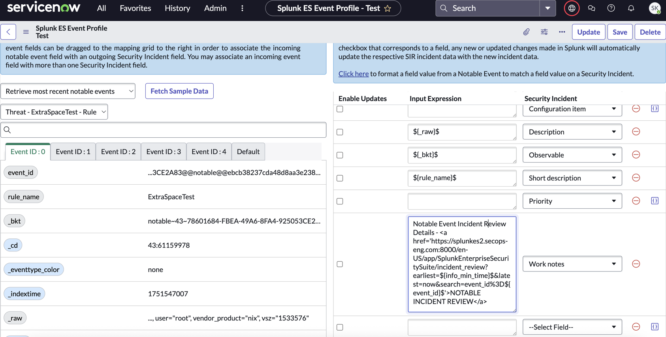This screenshot has width=666, height=337.
Task: Open the Favorites menu
Action: [135, 8]
